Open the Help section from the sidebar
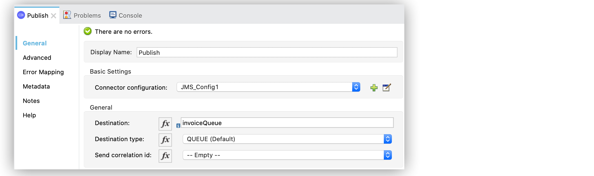 tap(29, 115)
